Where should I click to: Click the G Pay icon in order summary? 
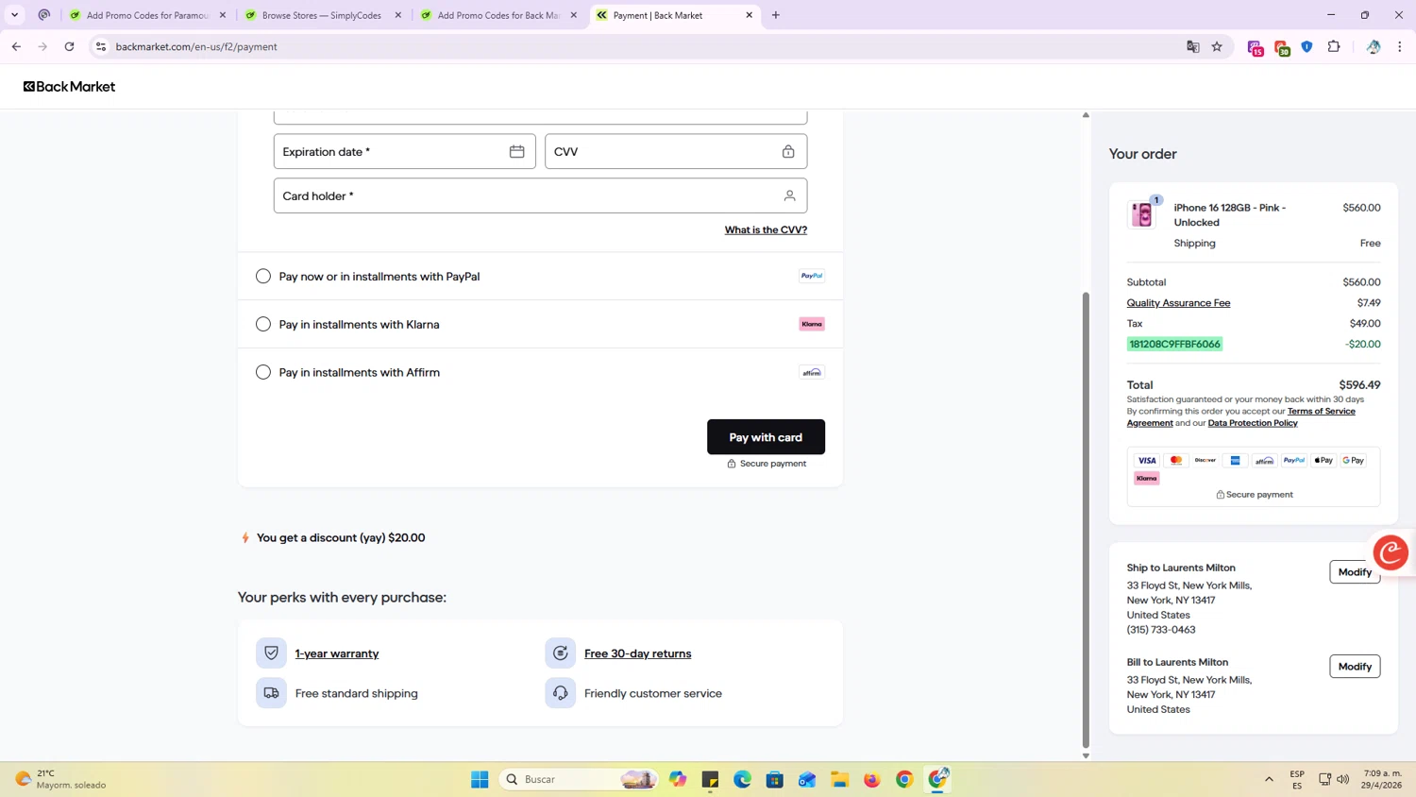click(1354, 460)
